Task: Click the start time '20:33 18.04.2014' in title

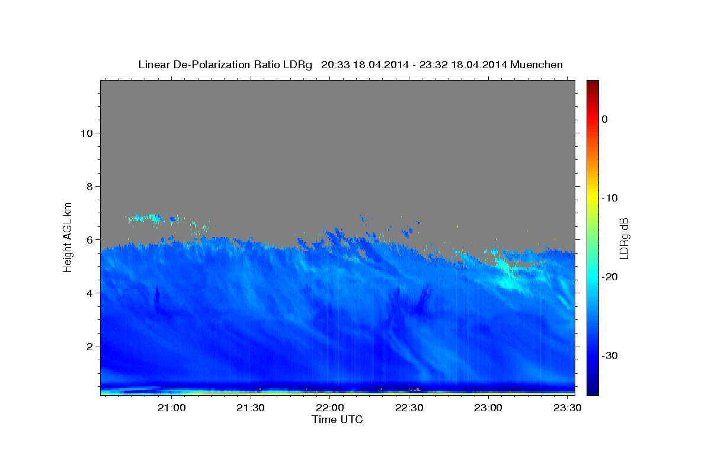Action: point(365,65)
